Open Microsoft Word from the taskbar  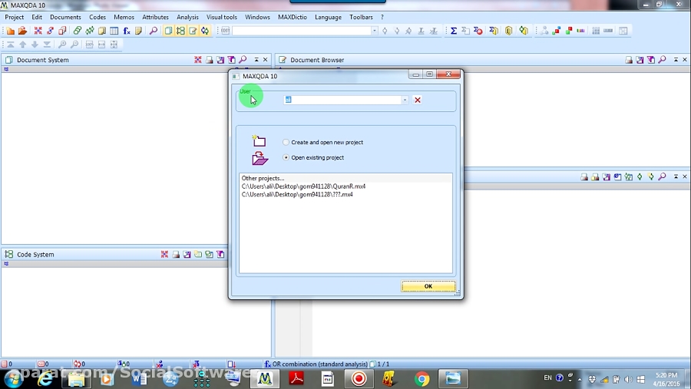click(x=139, y=379)
